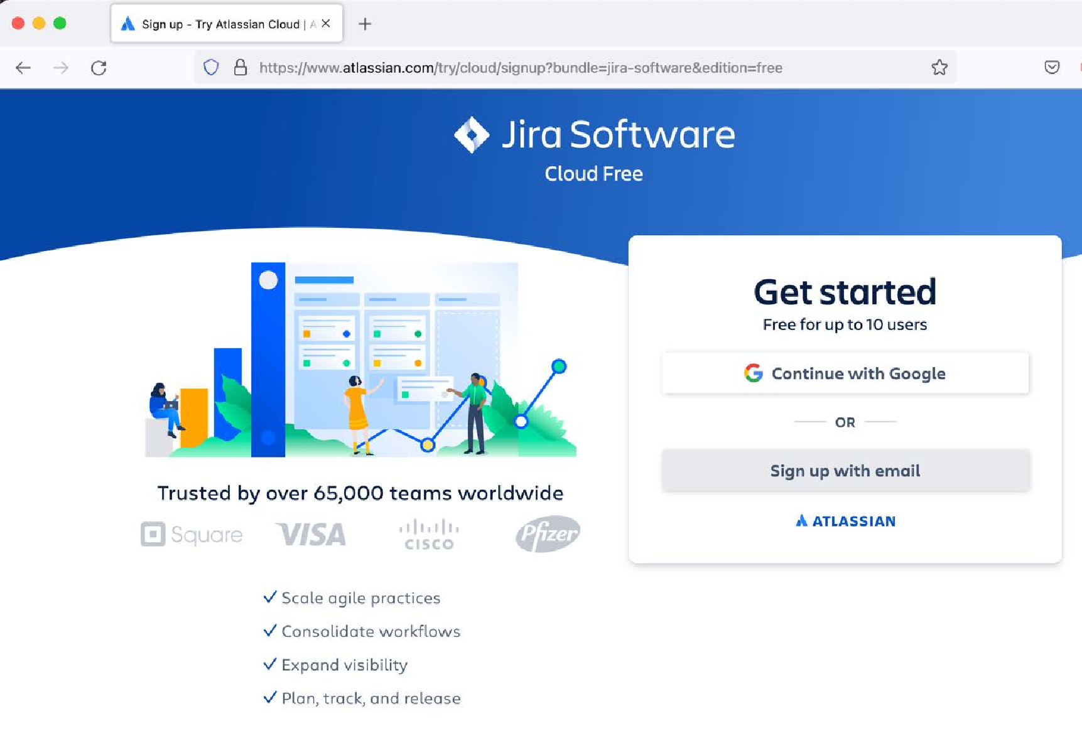Reload the page with the refresh icon
Viewport: 1082px width, 753px height.
(99, 68)
